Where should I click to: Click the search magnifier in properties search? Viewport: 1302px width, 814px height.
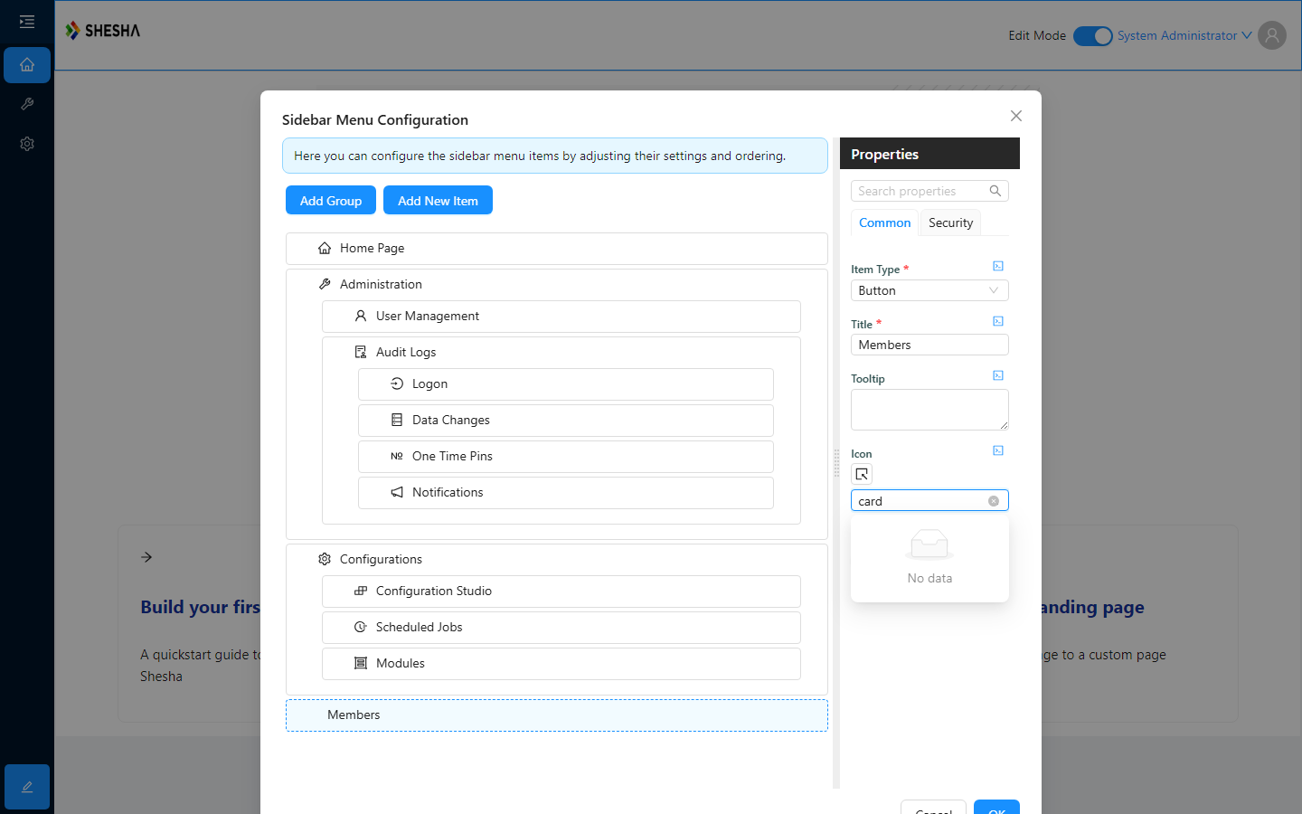[x=995, y=191]
